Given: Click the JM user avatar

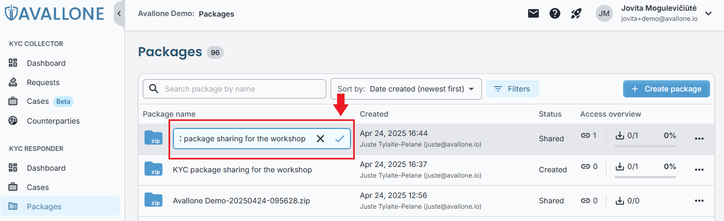Looking at the screenshot, I should click(x=604, y=13).
